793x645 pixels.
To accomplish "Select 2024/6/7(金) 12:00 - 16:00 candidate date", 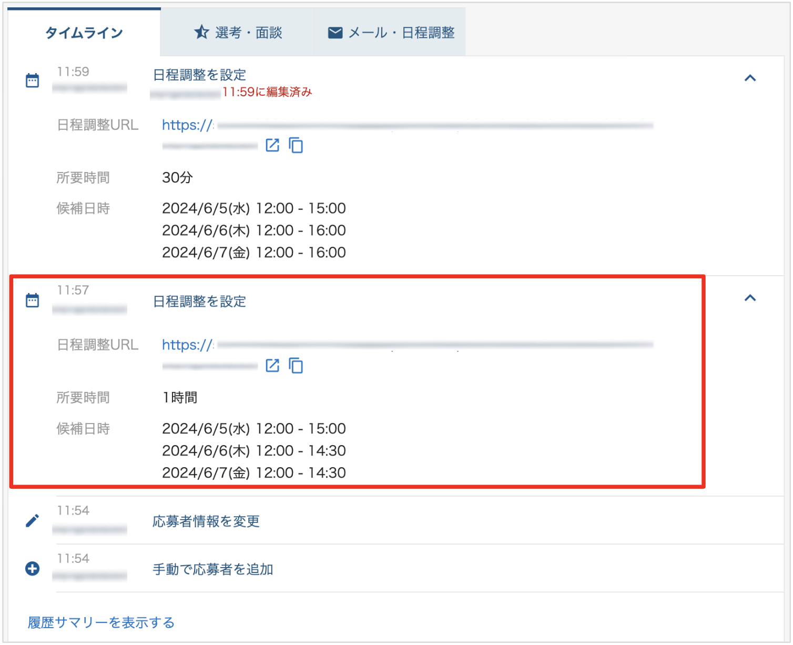I will [254, 253].
